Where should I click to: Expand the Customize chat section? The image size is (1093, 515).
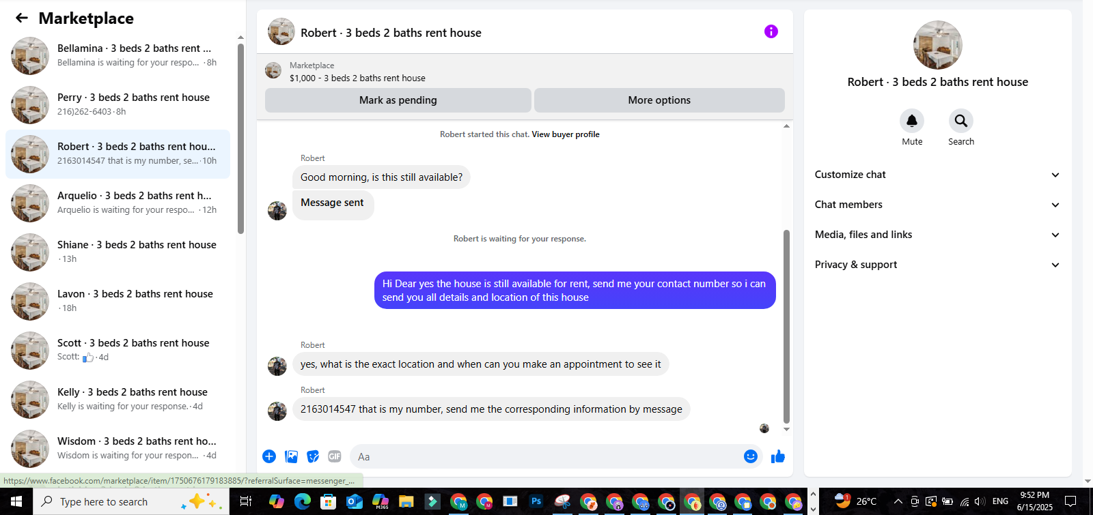pos(937,175)
